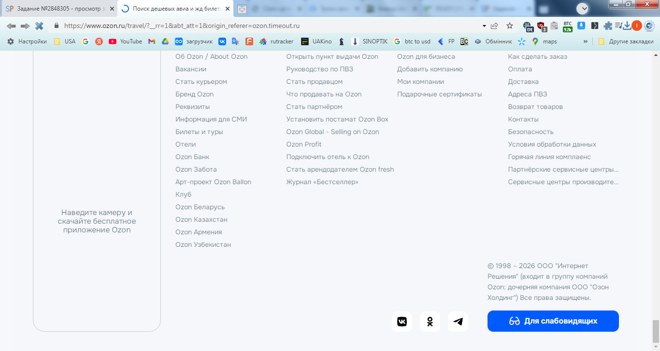Open the Открыть пункт выдачи Ozon link
Viewport: 660px width, 351px height.
[x=332, y=56]
